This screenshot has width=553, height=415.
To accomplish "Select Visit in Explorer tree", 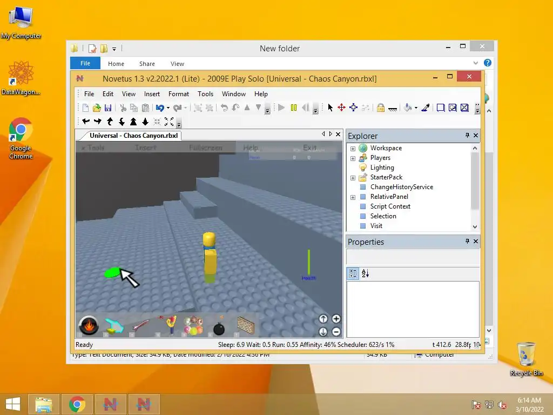I will (376, 225).
